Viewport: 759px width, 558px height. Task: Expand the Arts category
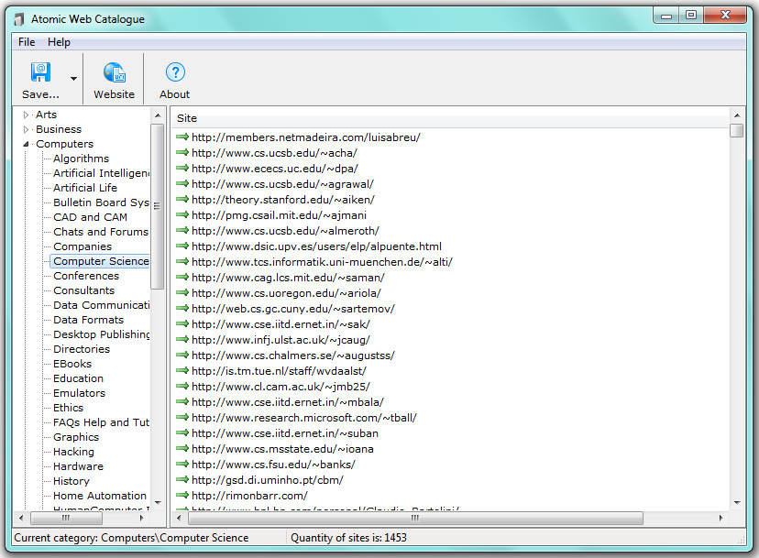pos(27,115)
